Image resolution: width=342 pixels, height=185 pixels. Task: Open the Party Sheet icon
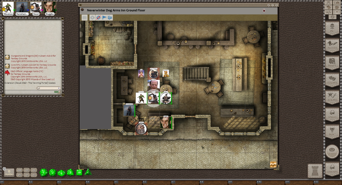[337, 3]
